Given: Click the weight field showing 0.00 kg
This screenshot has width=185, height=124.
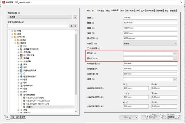Looking at the screenshot, I should point(150,18).
